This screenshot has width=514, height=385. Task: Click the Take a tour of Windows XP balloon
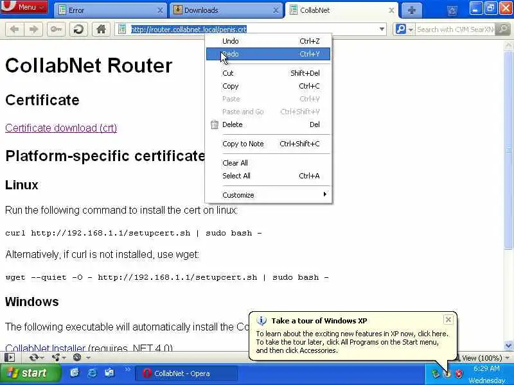coord(353,336)
